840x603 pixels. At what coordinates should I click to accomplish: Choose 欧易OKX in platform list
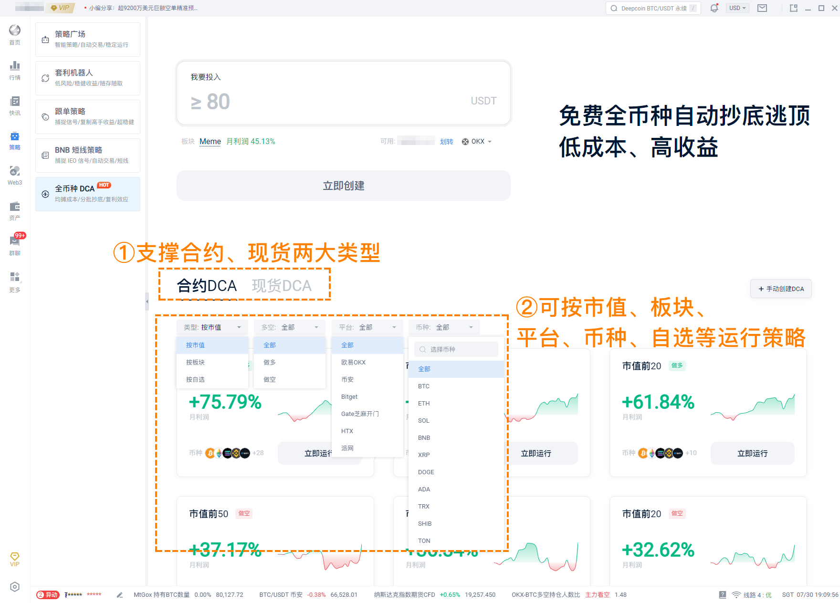(x=367, y=363)
